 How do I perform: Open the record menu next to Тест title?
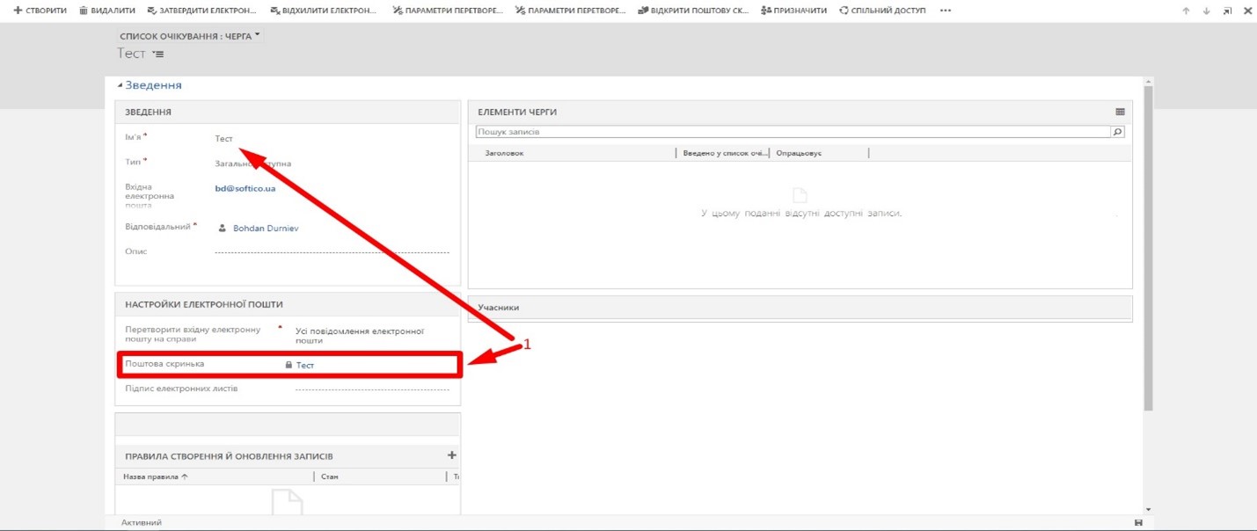click(159, 55)
